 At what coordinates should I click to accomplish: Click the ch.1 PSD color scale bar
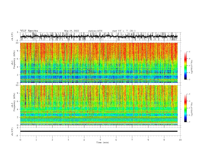tap(185, 66)
